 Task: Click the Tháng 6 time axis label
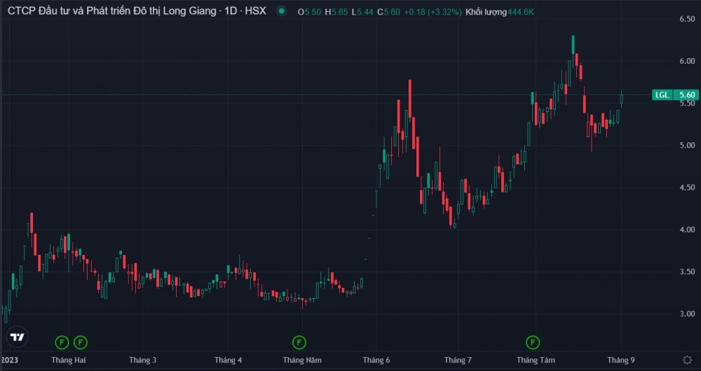(376, 360)
